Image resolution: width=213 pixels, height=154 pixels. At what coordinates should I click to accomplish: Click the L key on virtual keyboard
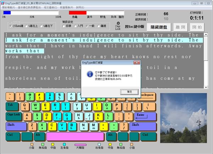point(109,117)
